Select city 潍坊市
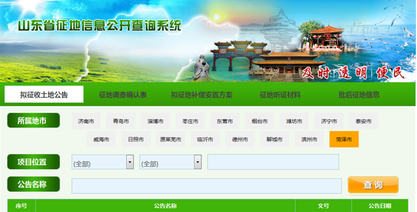Image resolution: width=417 pixels, height=212 pixels. point(294,121)
